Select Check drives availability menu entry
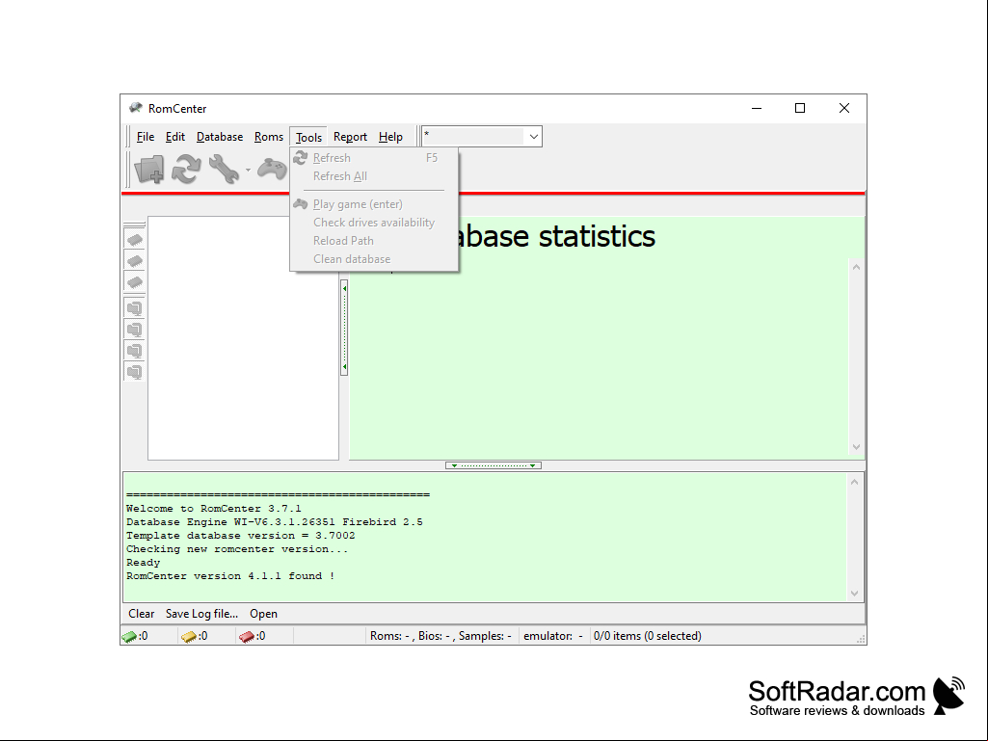 [374, 223]
